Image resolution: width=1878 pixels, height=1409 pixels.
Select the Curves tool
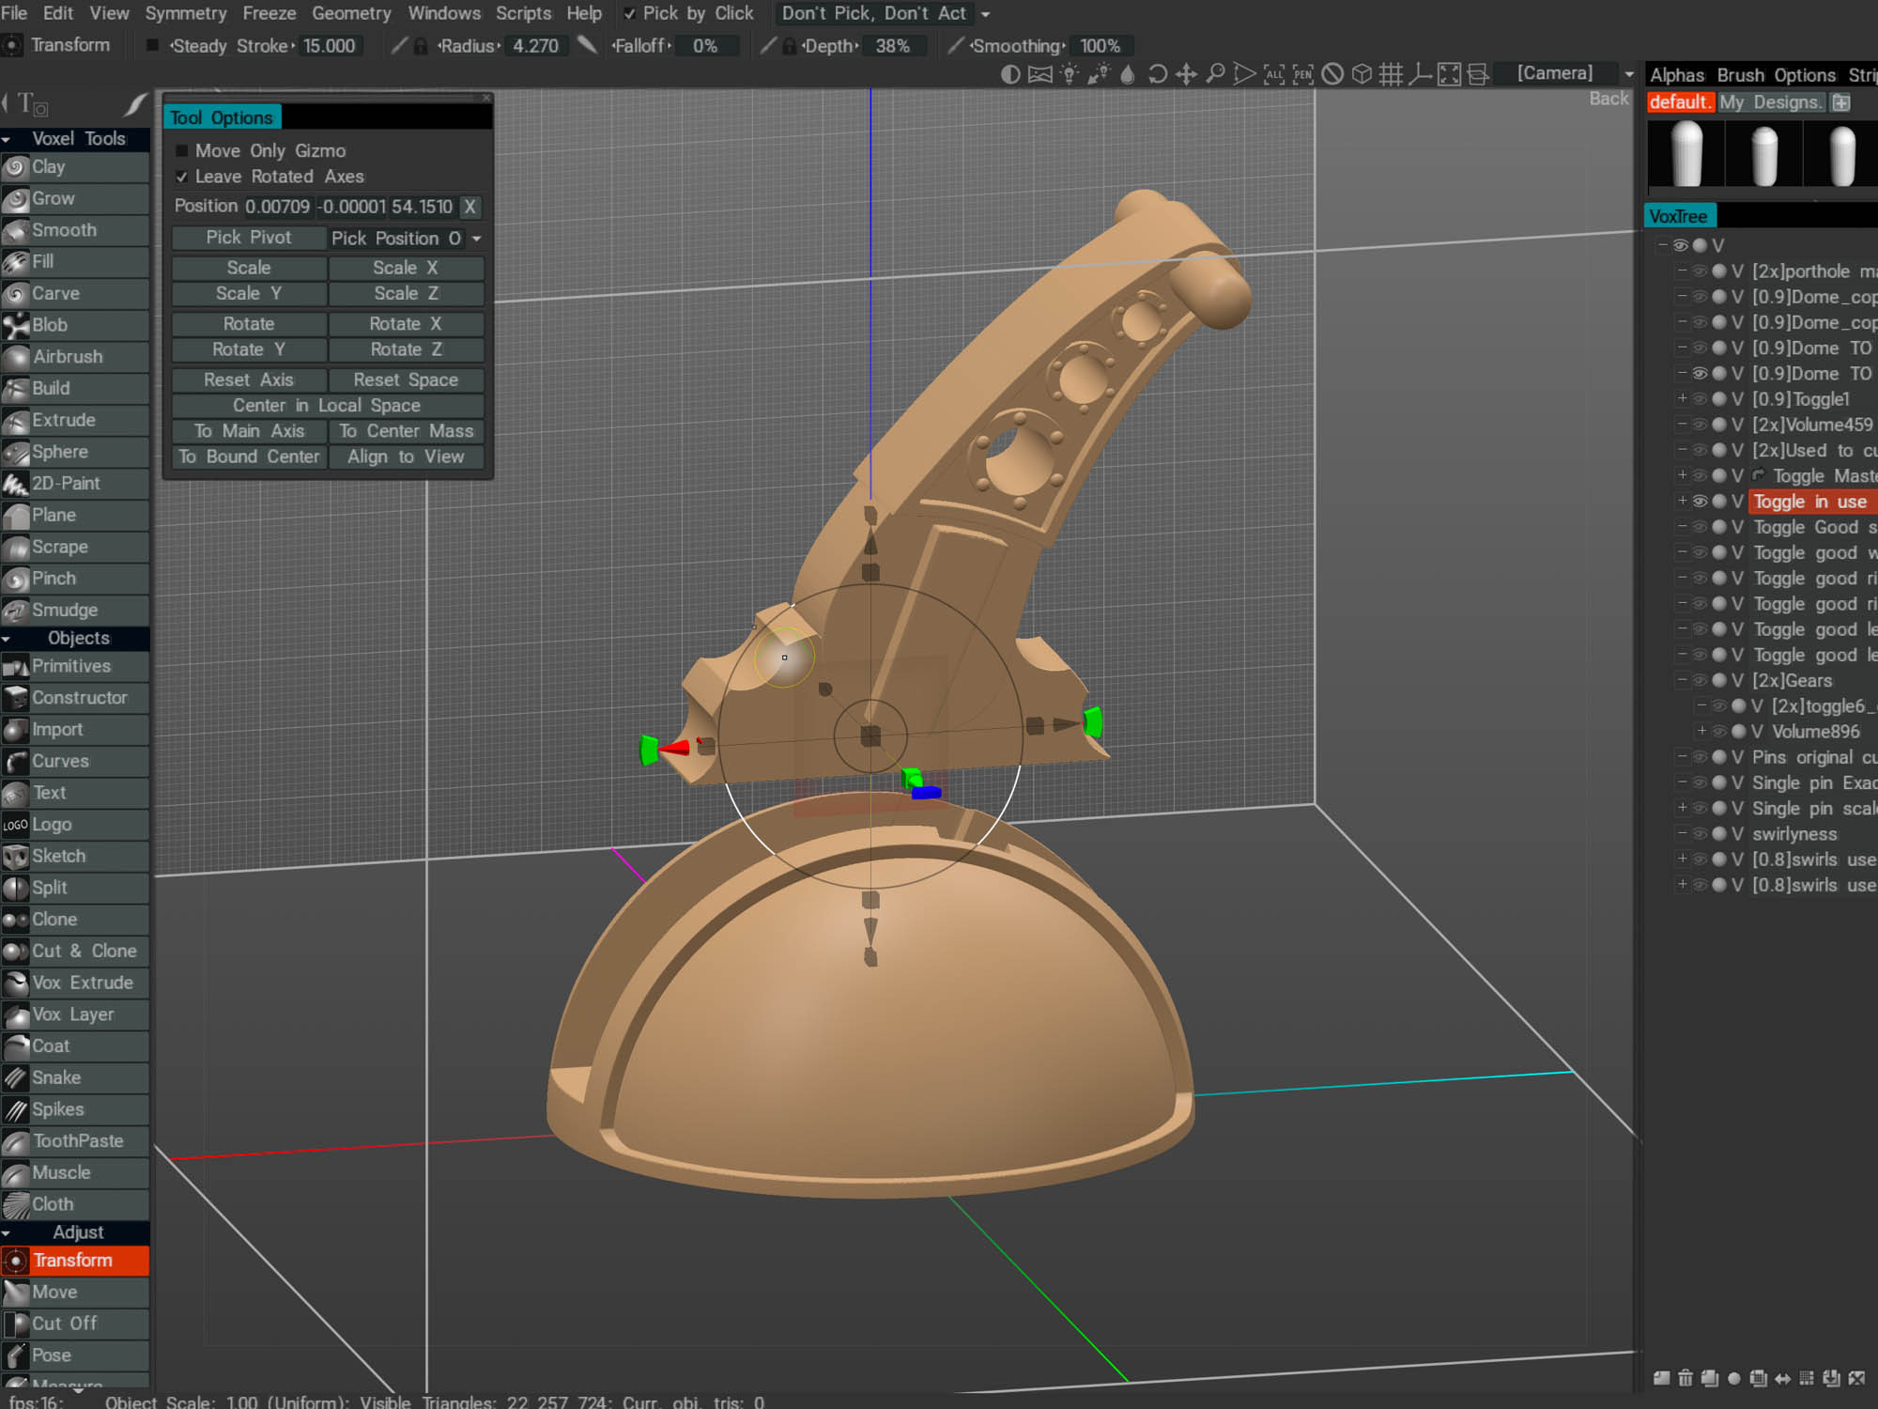[x=75, y=761]
